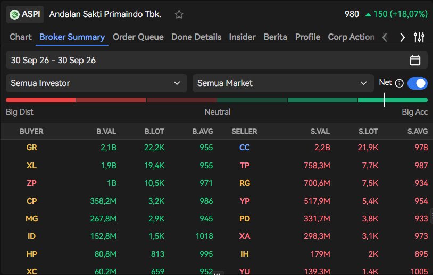Click the 758,3M sell value cell
Screen dimensions: 433x275
[317, 166]
